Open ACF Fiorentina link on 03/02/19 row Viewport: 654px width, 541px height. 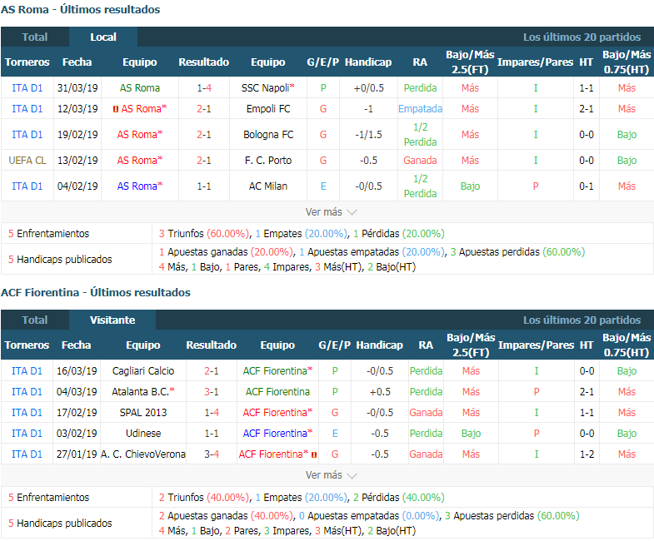pos(277,434)
